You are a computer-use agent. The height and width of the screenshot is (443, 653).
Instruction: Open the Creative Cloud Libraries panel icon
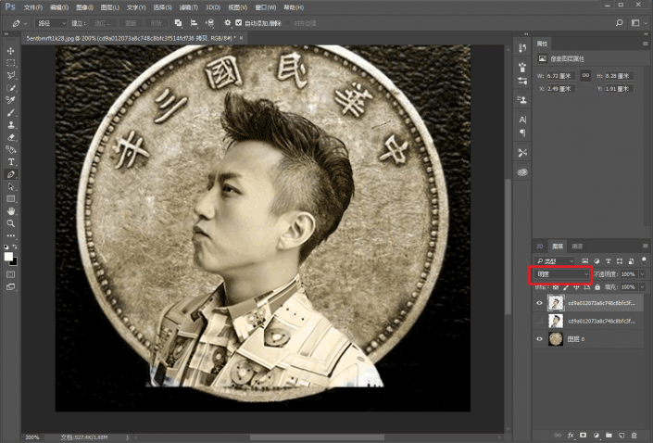pyautogui.click(x=522, y=172)
